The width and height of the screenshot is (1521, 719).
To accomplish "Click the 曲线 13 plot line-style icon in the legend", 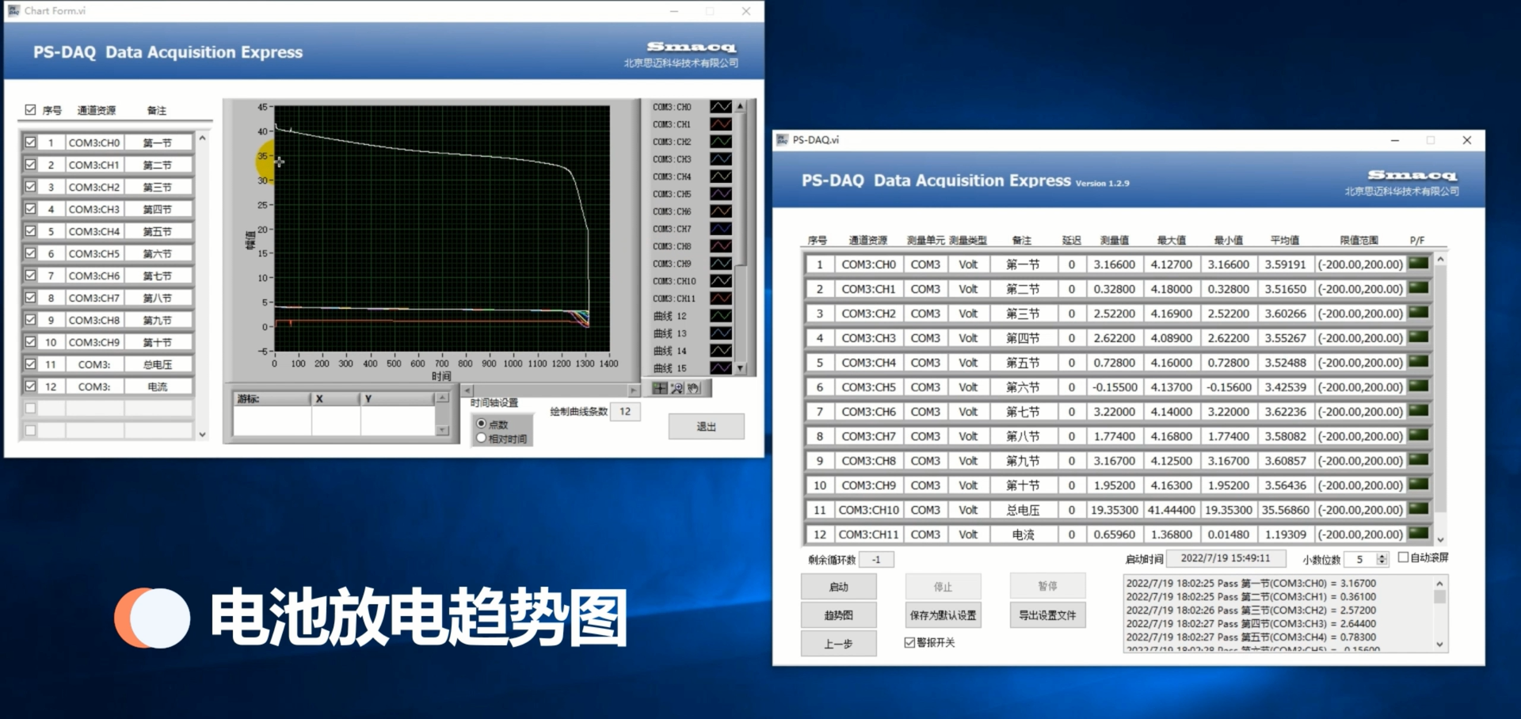I will click(x=721, y=333).
